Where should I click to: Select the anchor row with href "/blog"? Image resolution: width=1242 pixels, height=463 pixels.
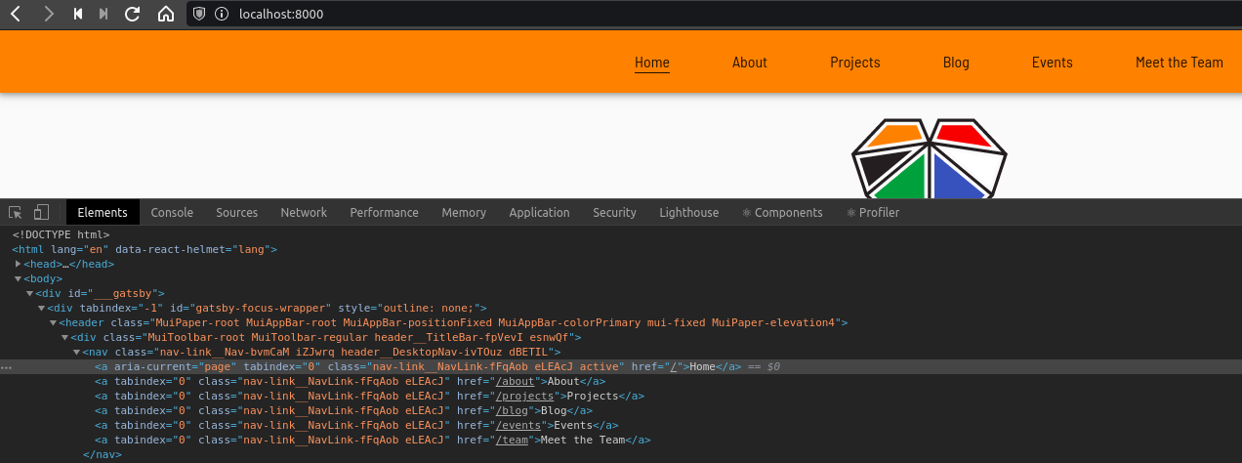[x=344, y=410]
